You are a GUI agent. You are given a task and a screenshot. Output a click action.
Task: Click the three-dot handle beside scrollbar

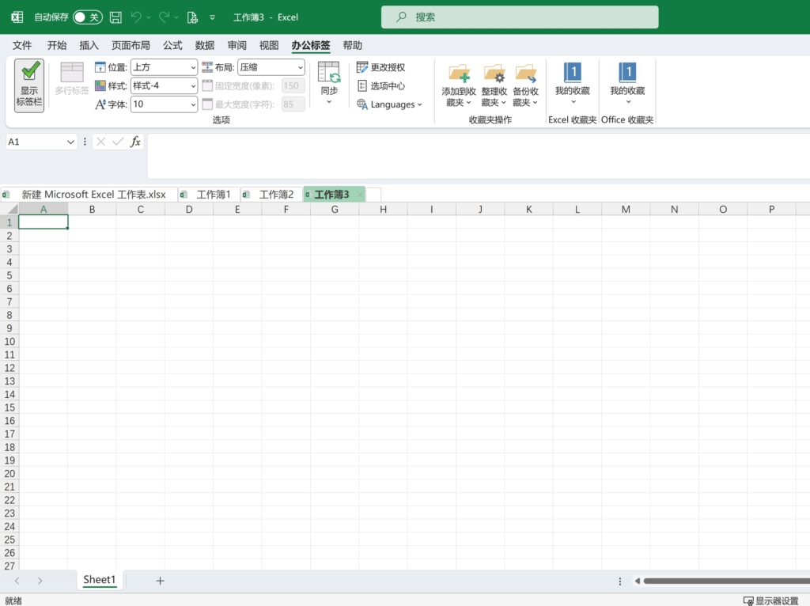pos(620,581)
